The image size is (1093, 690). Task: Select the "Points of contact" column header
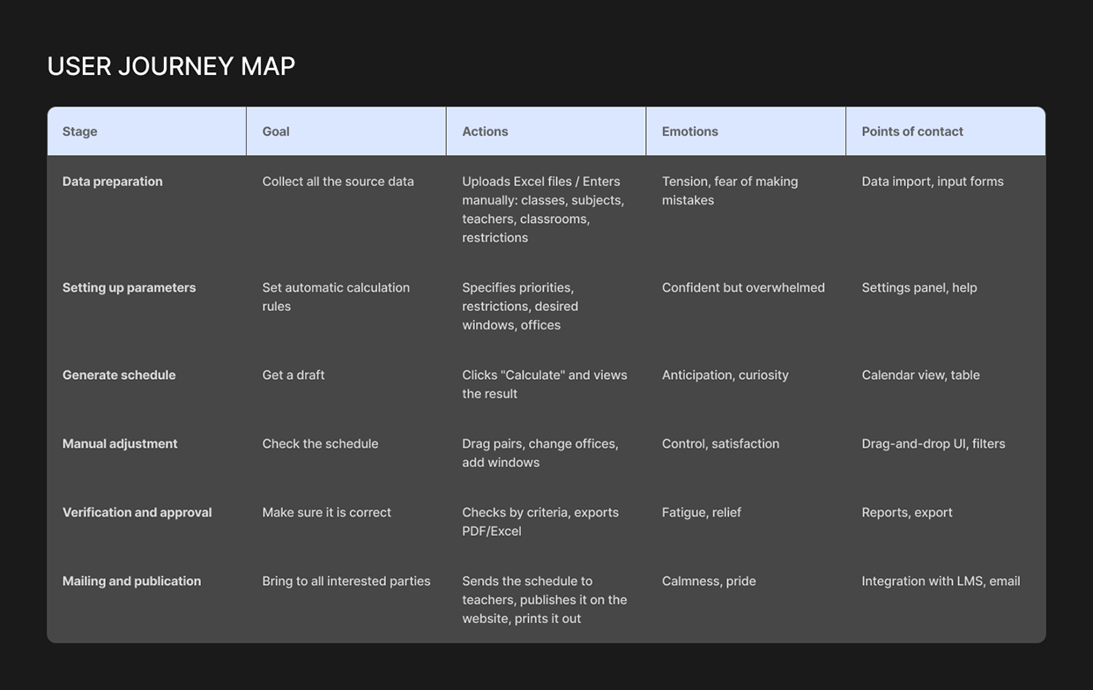pos(911,130)
